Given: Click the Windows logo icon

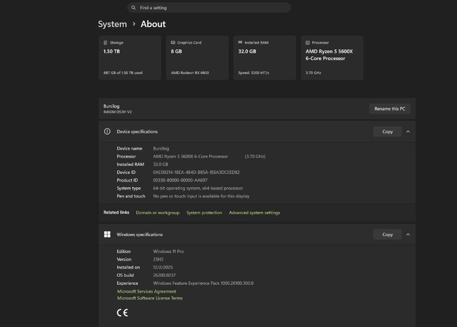Looking at the screenshot, I should tap(107, 234).
